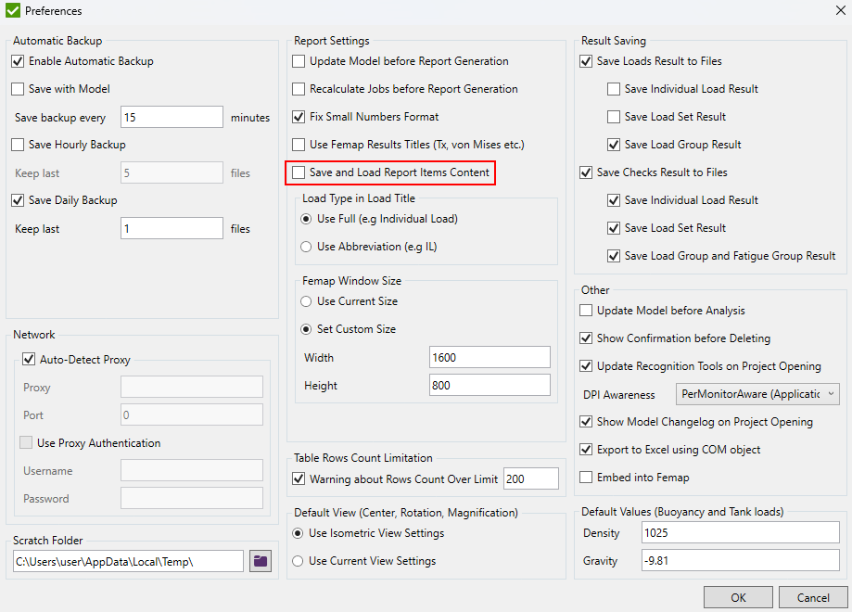Image resolution: width=852 pixels, height=612 pixels.
Task: Click Cancel to discard changes
Action: (812, 597)
